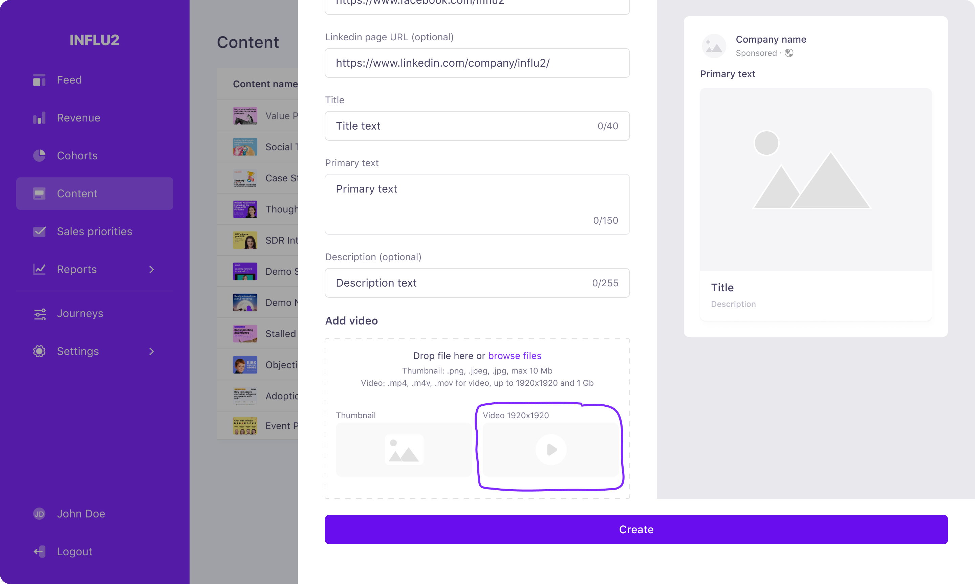Click the video play placeholder icon
This screenshot has width=975, height=584.
click(551, 449)
